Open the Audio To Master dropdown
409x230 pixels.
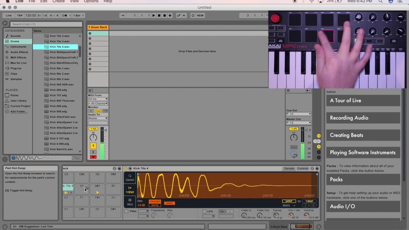point(98,118)
